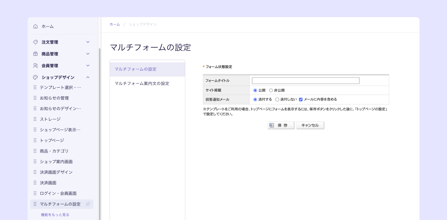Click drag handle beside 商品・カテゴリ
Image resolution: width=447 pixels, height=220 pixels.
pos(35,151)
